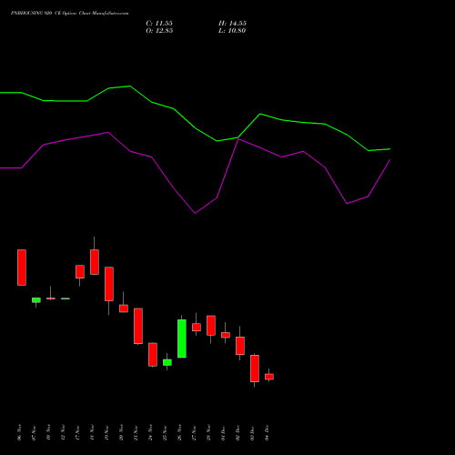The image size is (455, 455).
Task: Select the high value 'H: 14.55'
Action: pyautogui.click(x=232, y=24)
